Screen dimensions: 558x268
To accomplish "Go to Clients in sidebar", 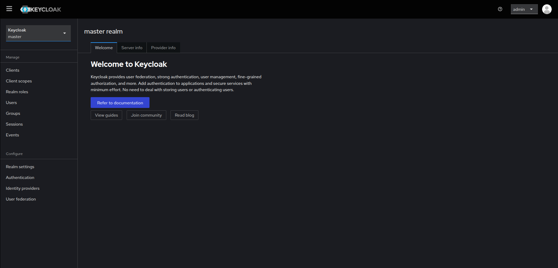I will [x=39, y=70].
